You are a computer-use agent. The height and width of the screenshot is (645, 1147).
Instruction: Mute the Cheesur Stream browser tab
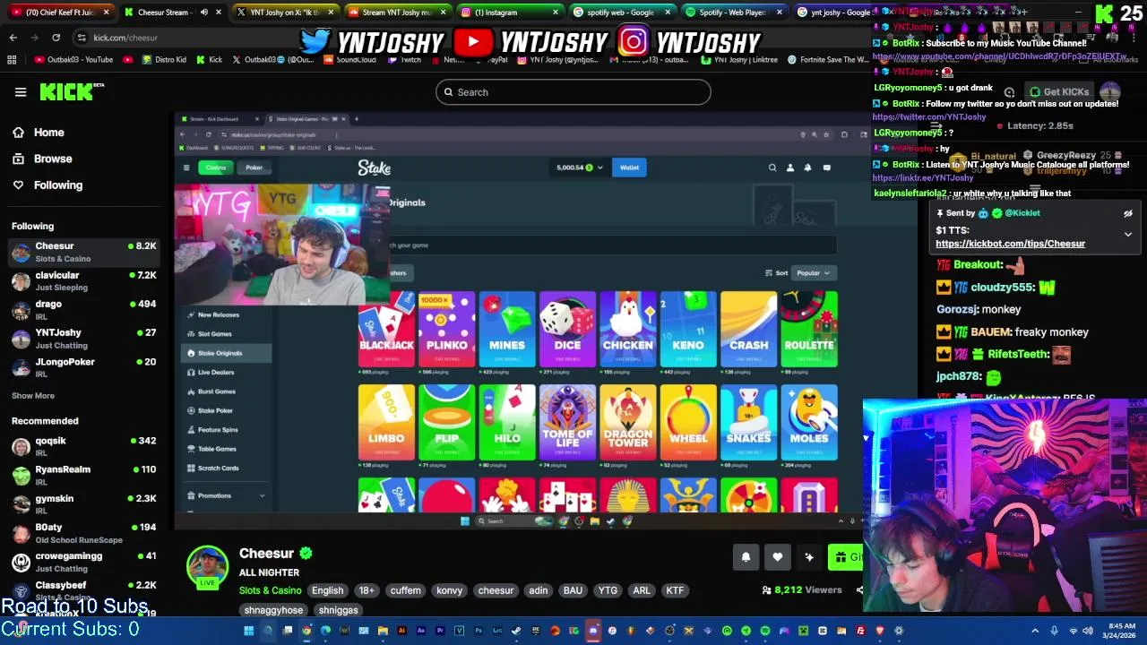coord(204,13)
